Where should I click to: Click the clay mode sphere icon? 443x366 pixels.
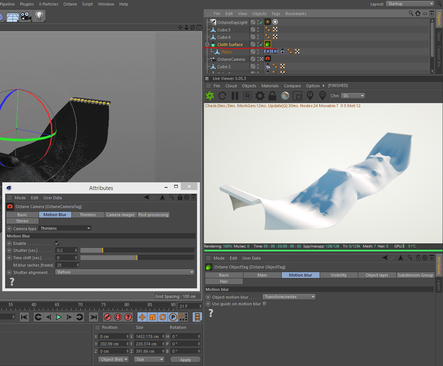tap(285, 96)
